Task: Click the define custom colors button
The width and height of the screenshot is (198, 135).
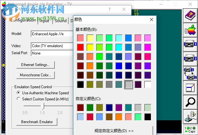Action: [x=114, y=131]
